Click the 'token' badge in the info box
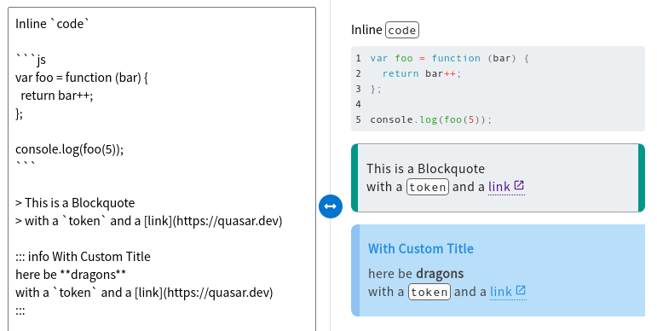Screen dimensions: 657x331 coord(429,292)
